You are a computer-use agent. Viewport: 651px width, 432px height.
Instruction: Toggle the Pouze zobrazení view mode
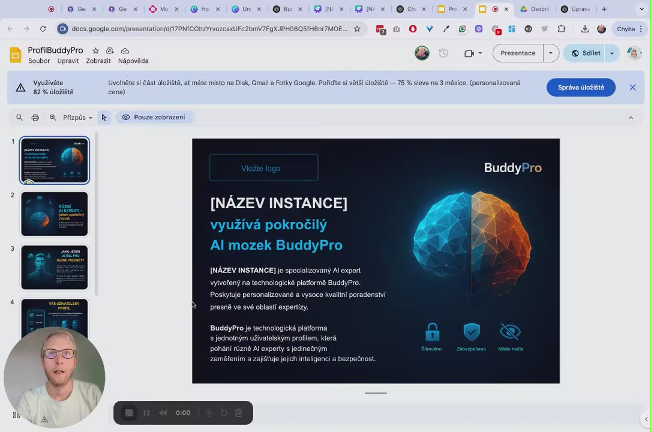point(154,118)
